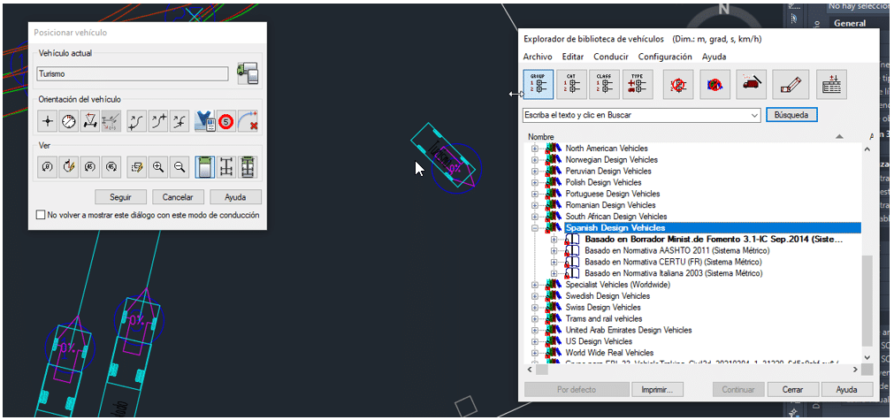Expand the Swiss Design Vehicles node
Screen dimensions: 894x420
tap(535, 308)
